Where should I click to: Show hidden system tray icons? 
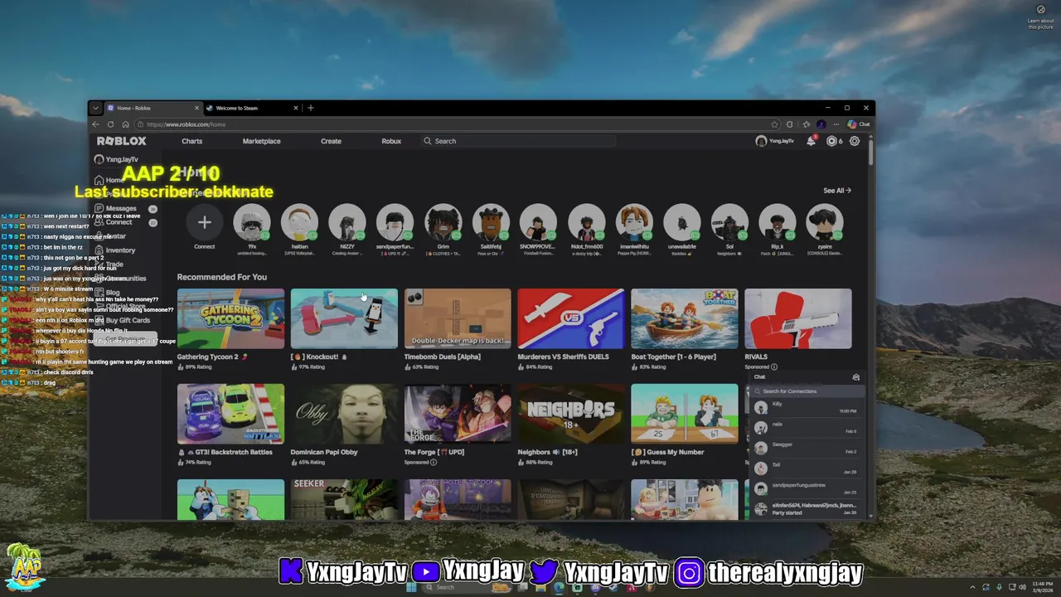click(x=972, y=587)
